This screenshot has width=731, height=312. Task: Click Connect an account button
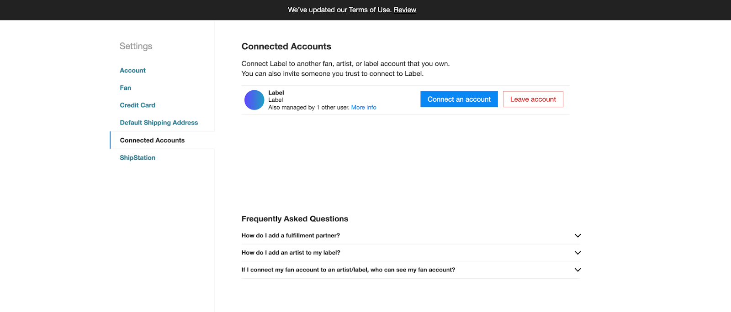pyautogui.click(x=459, y=99)
